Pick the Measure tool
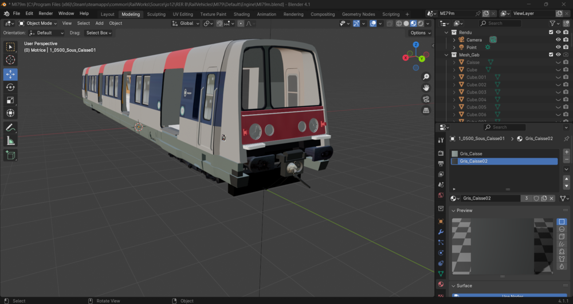 point(10,141)
